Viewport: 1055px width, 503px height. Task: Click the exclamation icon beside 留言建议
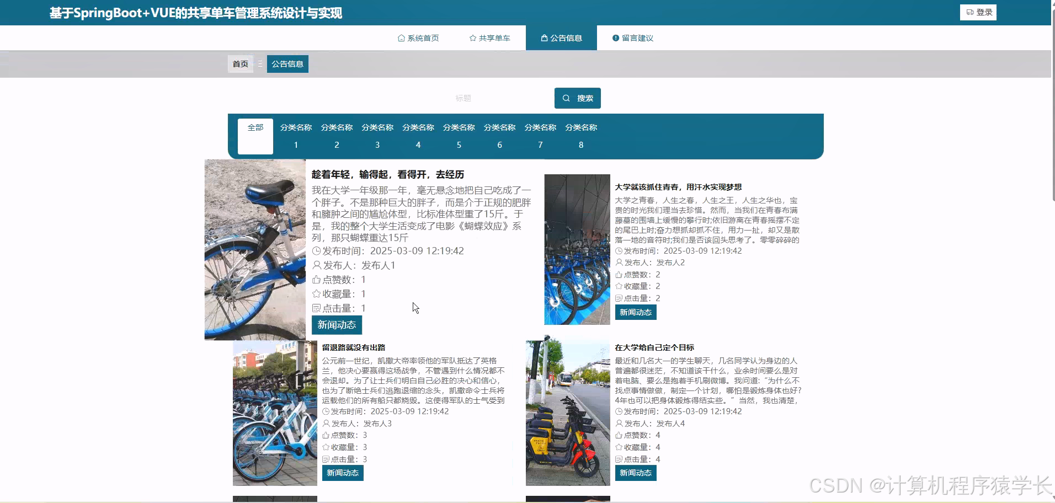(616, 38)
